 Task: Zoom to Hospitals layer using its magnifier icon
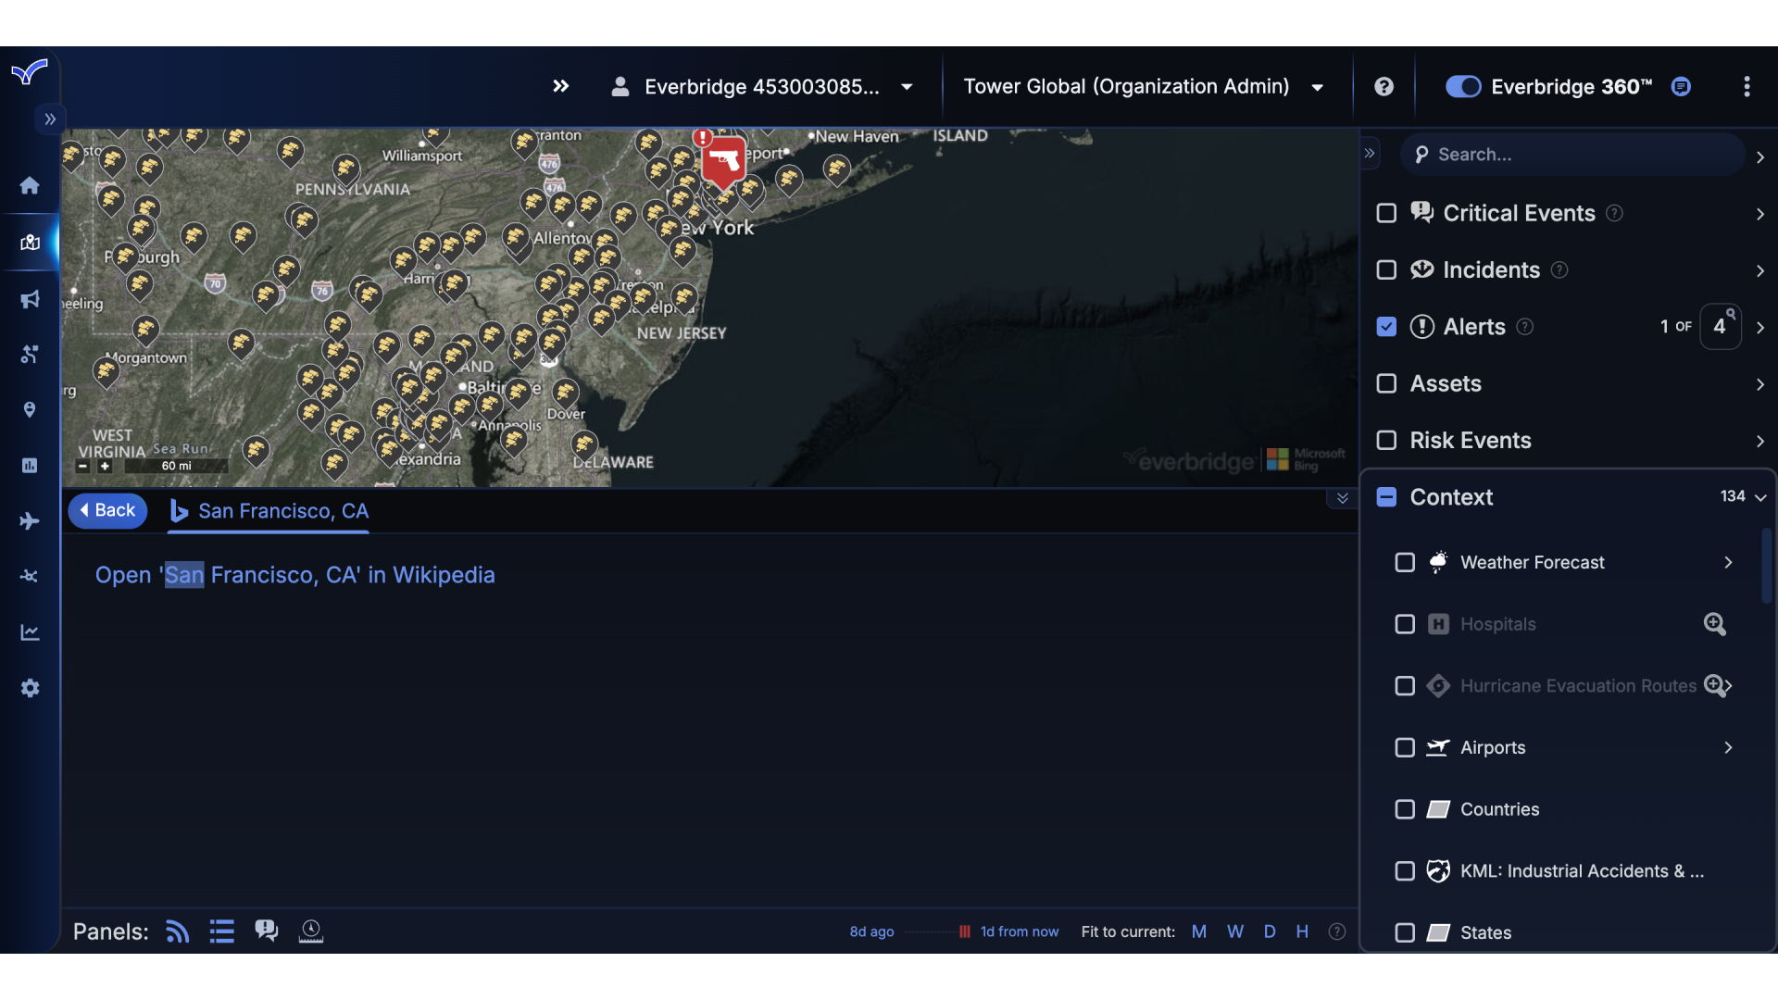[1715, 624]
